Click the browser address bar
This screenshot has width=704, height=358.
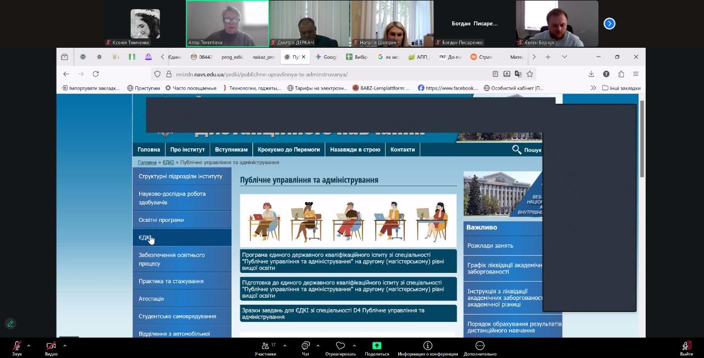pyautogui.click(x=330, y=74)
